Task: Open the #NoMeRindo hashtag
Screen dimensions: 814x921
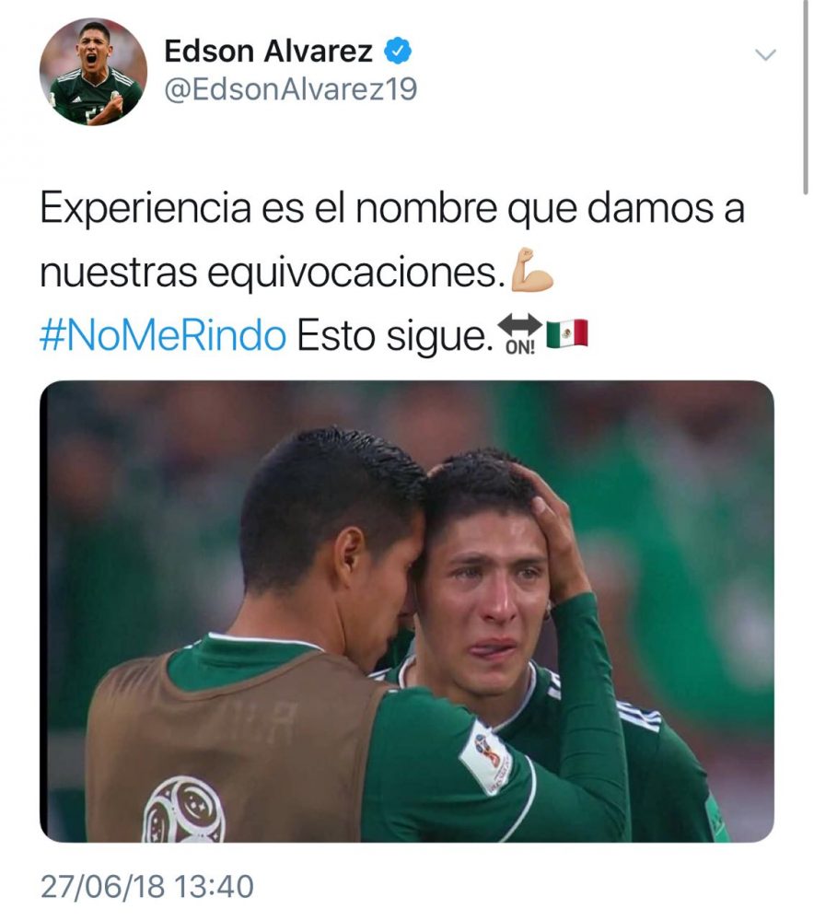Action: coord(163,336)
